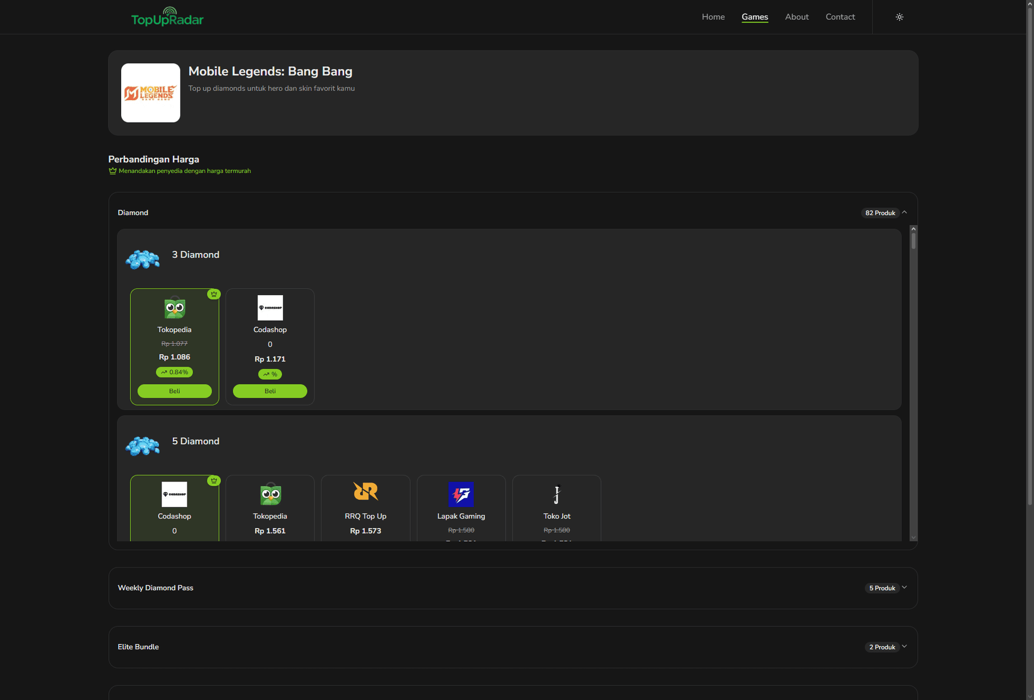
Task: Click the 82 Produk badge
Action: [x=880, y=213]
